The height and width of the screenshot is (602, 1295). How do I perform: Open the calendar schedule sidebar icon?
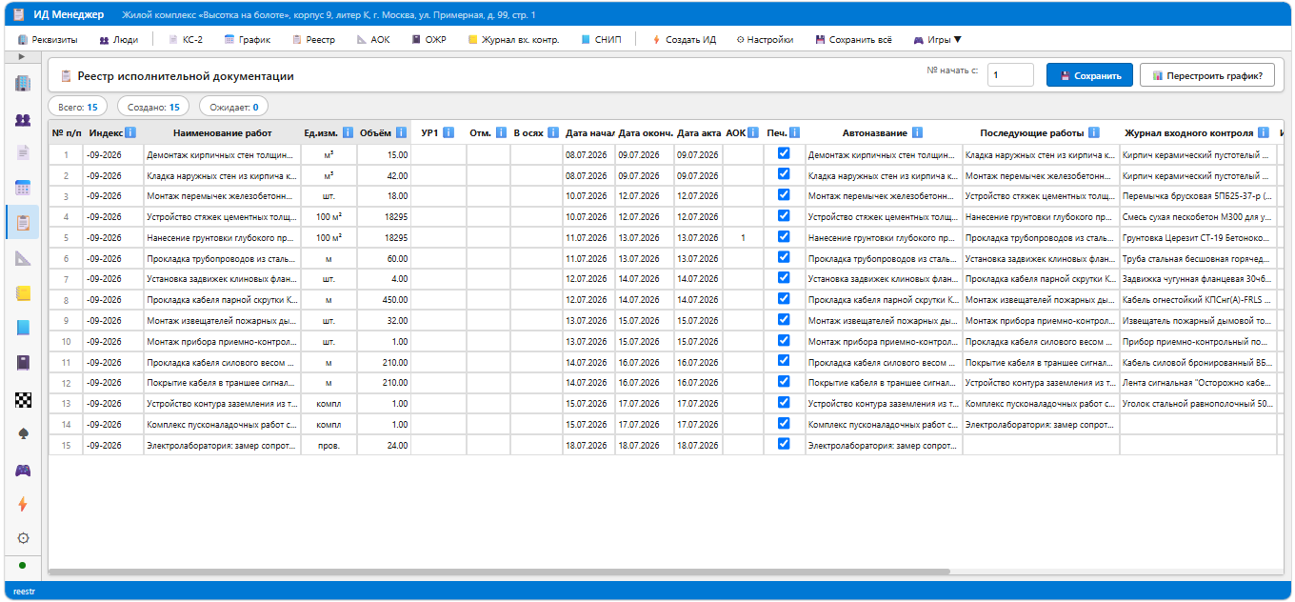(23, 189)
